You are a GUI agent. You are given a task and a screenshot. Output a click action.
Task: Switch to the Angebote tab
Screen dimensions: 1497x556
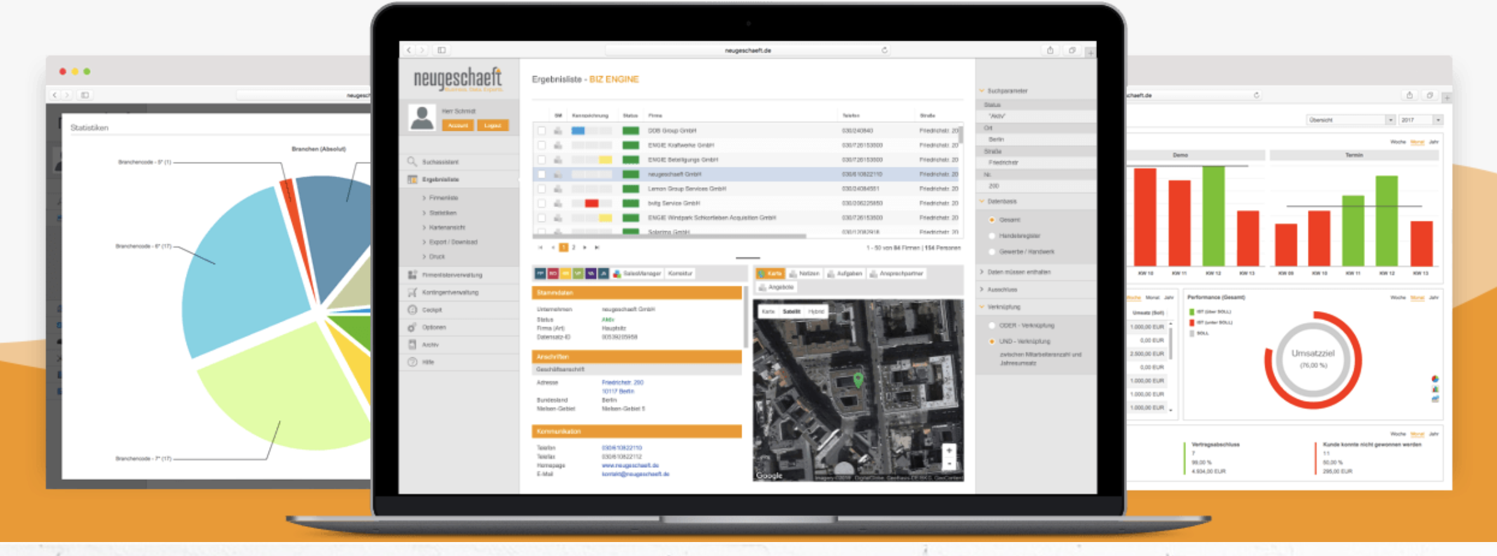[776, 288]
